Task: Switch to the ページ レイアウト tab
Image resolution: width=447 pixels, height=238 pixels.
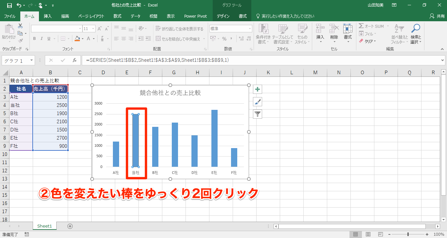Action: click(x=91, y=16)
